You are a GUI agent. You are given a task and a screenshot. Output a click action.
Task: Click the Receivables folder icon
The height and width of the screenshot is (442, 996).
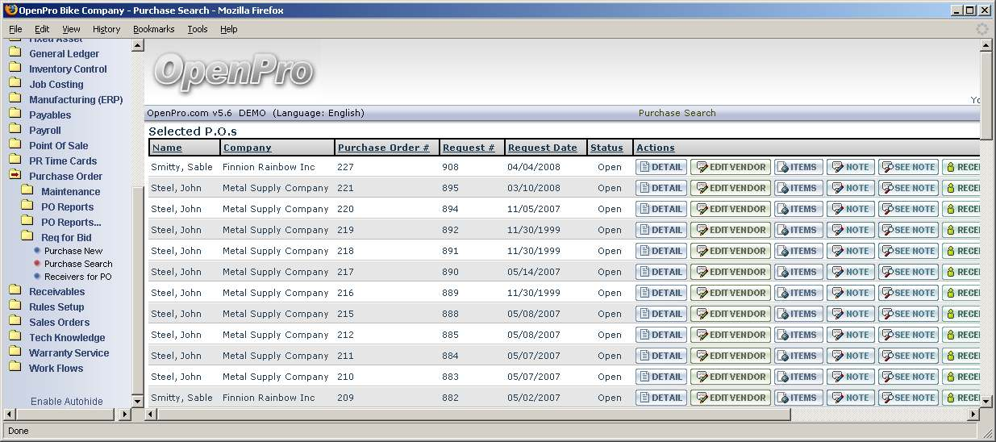click(x=15, y=291)
